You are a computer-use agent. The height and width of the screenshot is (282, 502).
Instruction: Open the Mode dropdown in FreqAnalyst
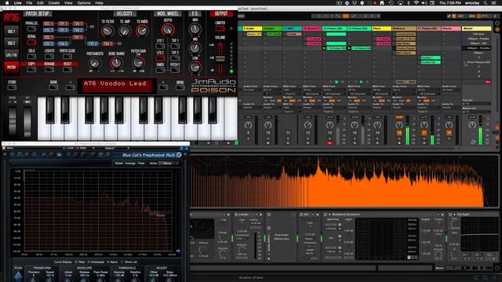[169, 163]
